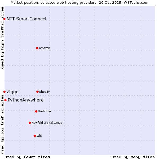Click the NTT SmartConnect text label

(x=26, y=19)
